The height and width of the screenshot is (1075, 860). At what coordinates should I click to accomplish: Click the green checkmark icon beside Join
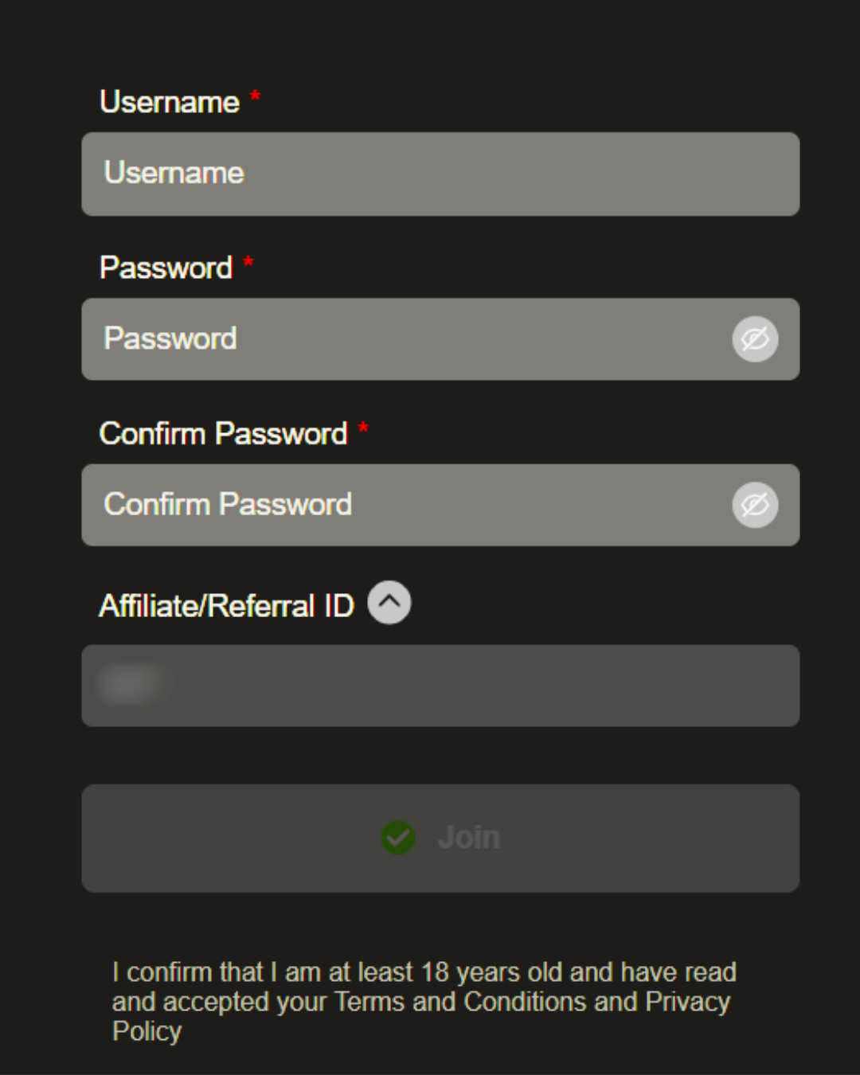pos(398,838)
